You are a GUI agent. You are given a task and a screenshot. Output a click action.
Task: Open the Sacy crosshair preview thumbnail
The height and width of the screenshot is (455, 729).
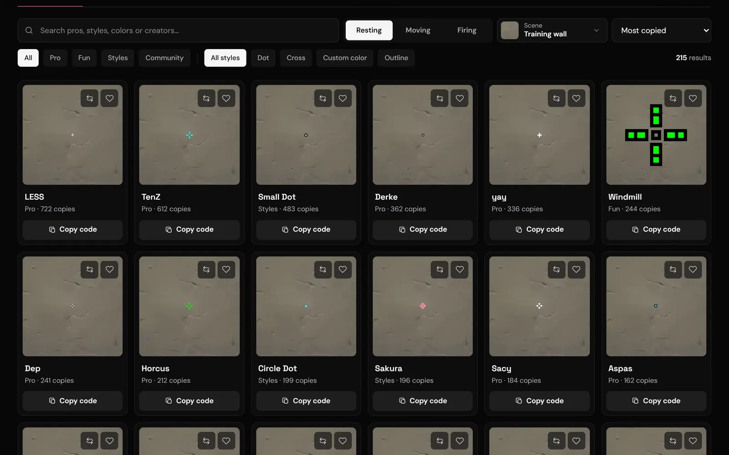pyautogui.click(x=539, y=306)
